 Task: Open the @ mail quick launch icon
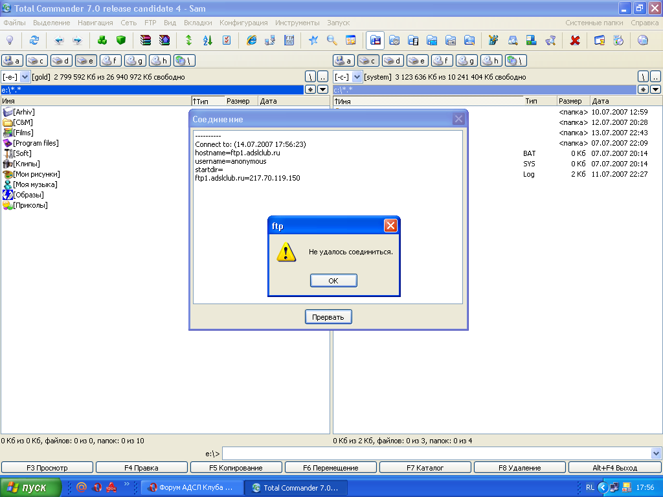click(81, 487)
